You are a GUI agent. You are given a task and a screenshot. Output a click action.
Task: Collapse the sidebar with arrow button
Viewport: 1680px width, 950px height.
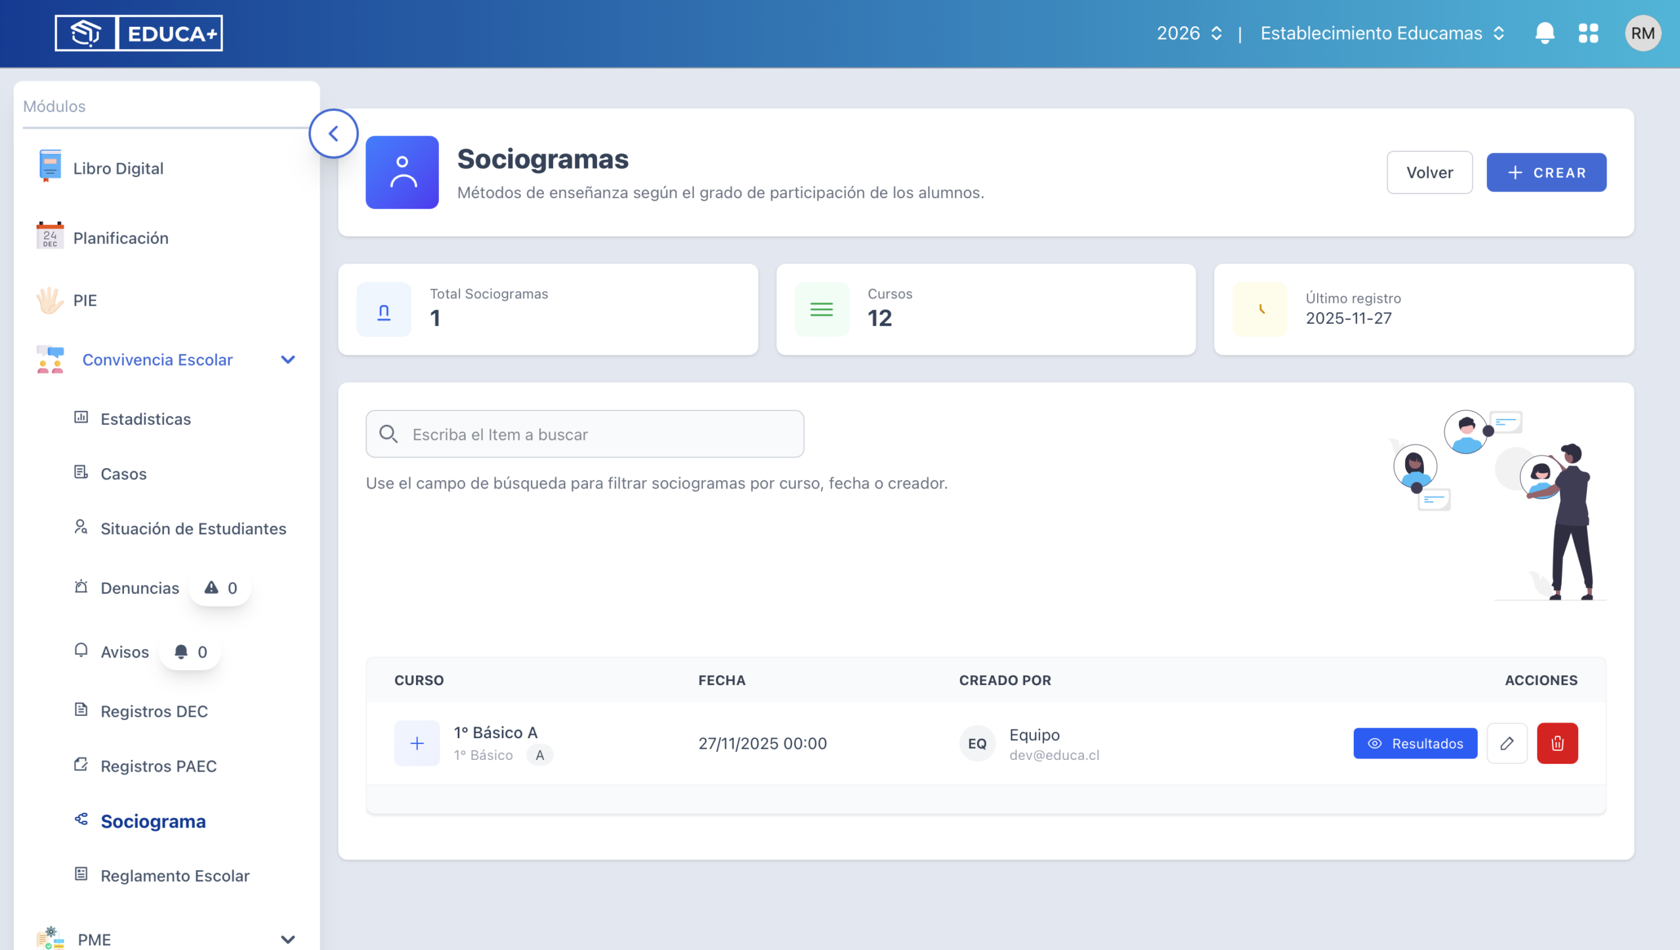click(x=333, y=134)
